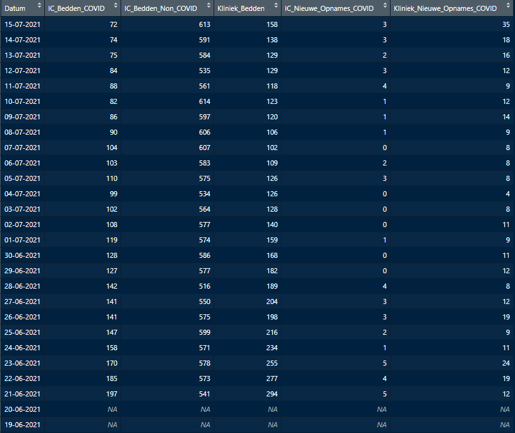The height and width of the screenshot is (433, 515).
Task: Click IC_Bedden_COVID value 158
Action: tap(112, 348)
